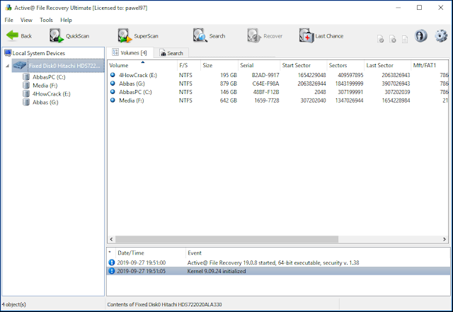
Task: Select the 4HowCrack (E:) volume row
Action: click(278, 75)
